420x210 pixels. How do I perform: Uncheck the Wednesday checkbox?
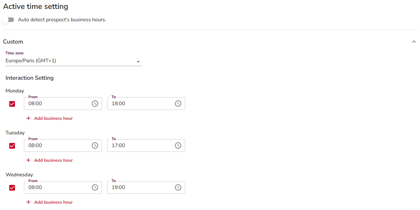click(12, 188)
